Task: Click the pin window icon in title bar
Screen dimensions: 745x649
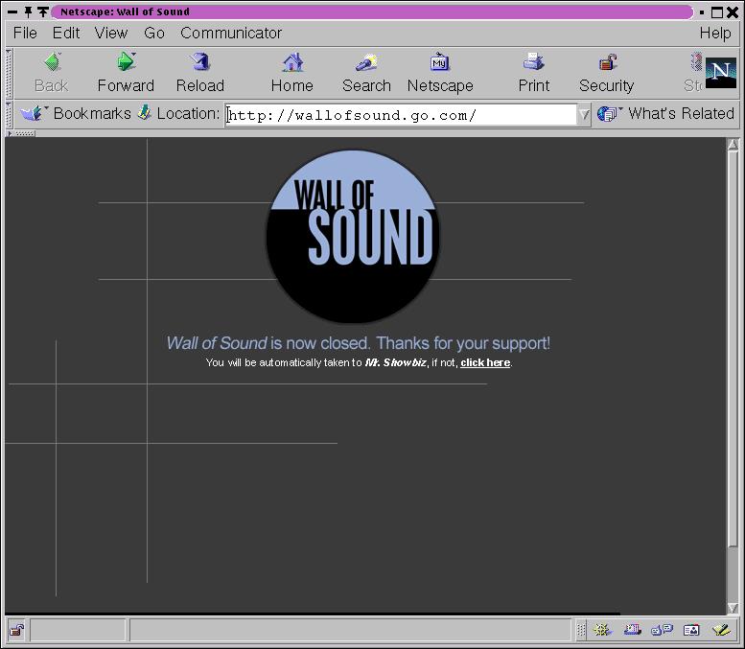Action: (28, 12)
